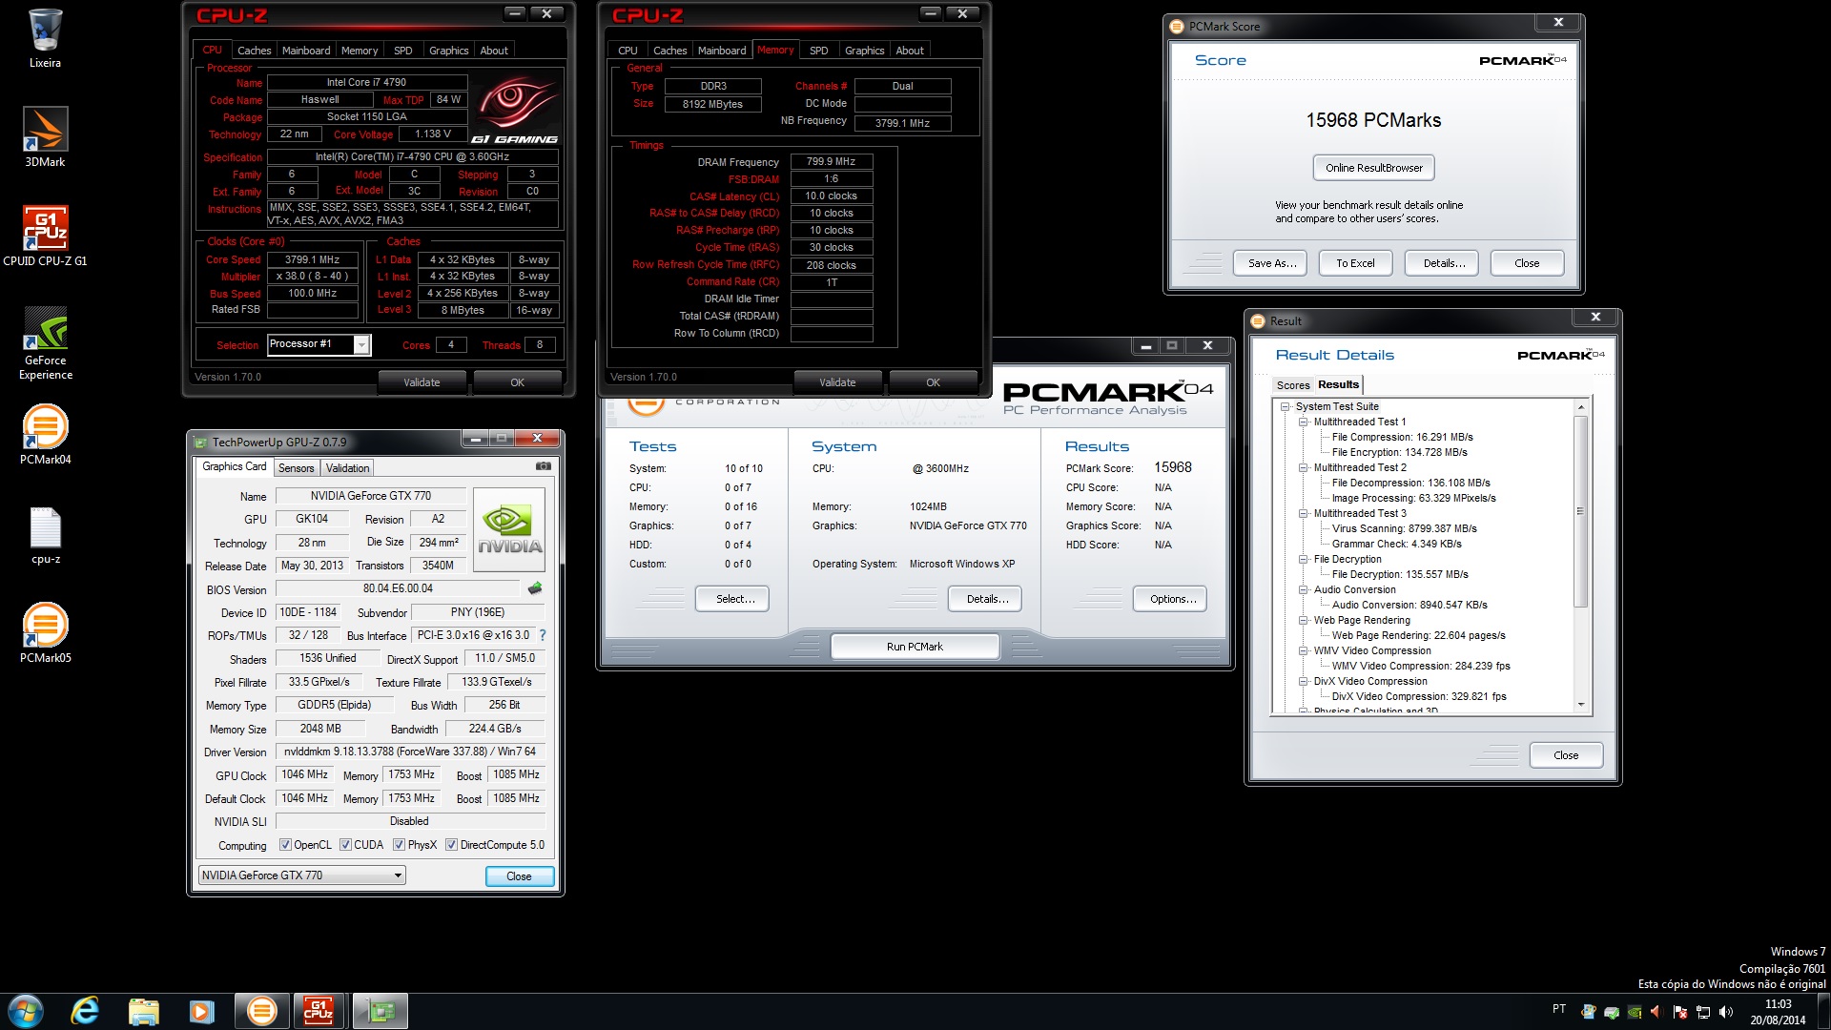
Task: Click the NVIDIA logo in GPU-Z
Action: [509, 528]
